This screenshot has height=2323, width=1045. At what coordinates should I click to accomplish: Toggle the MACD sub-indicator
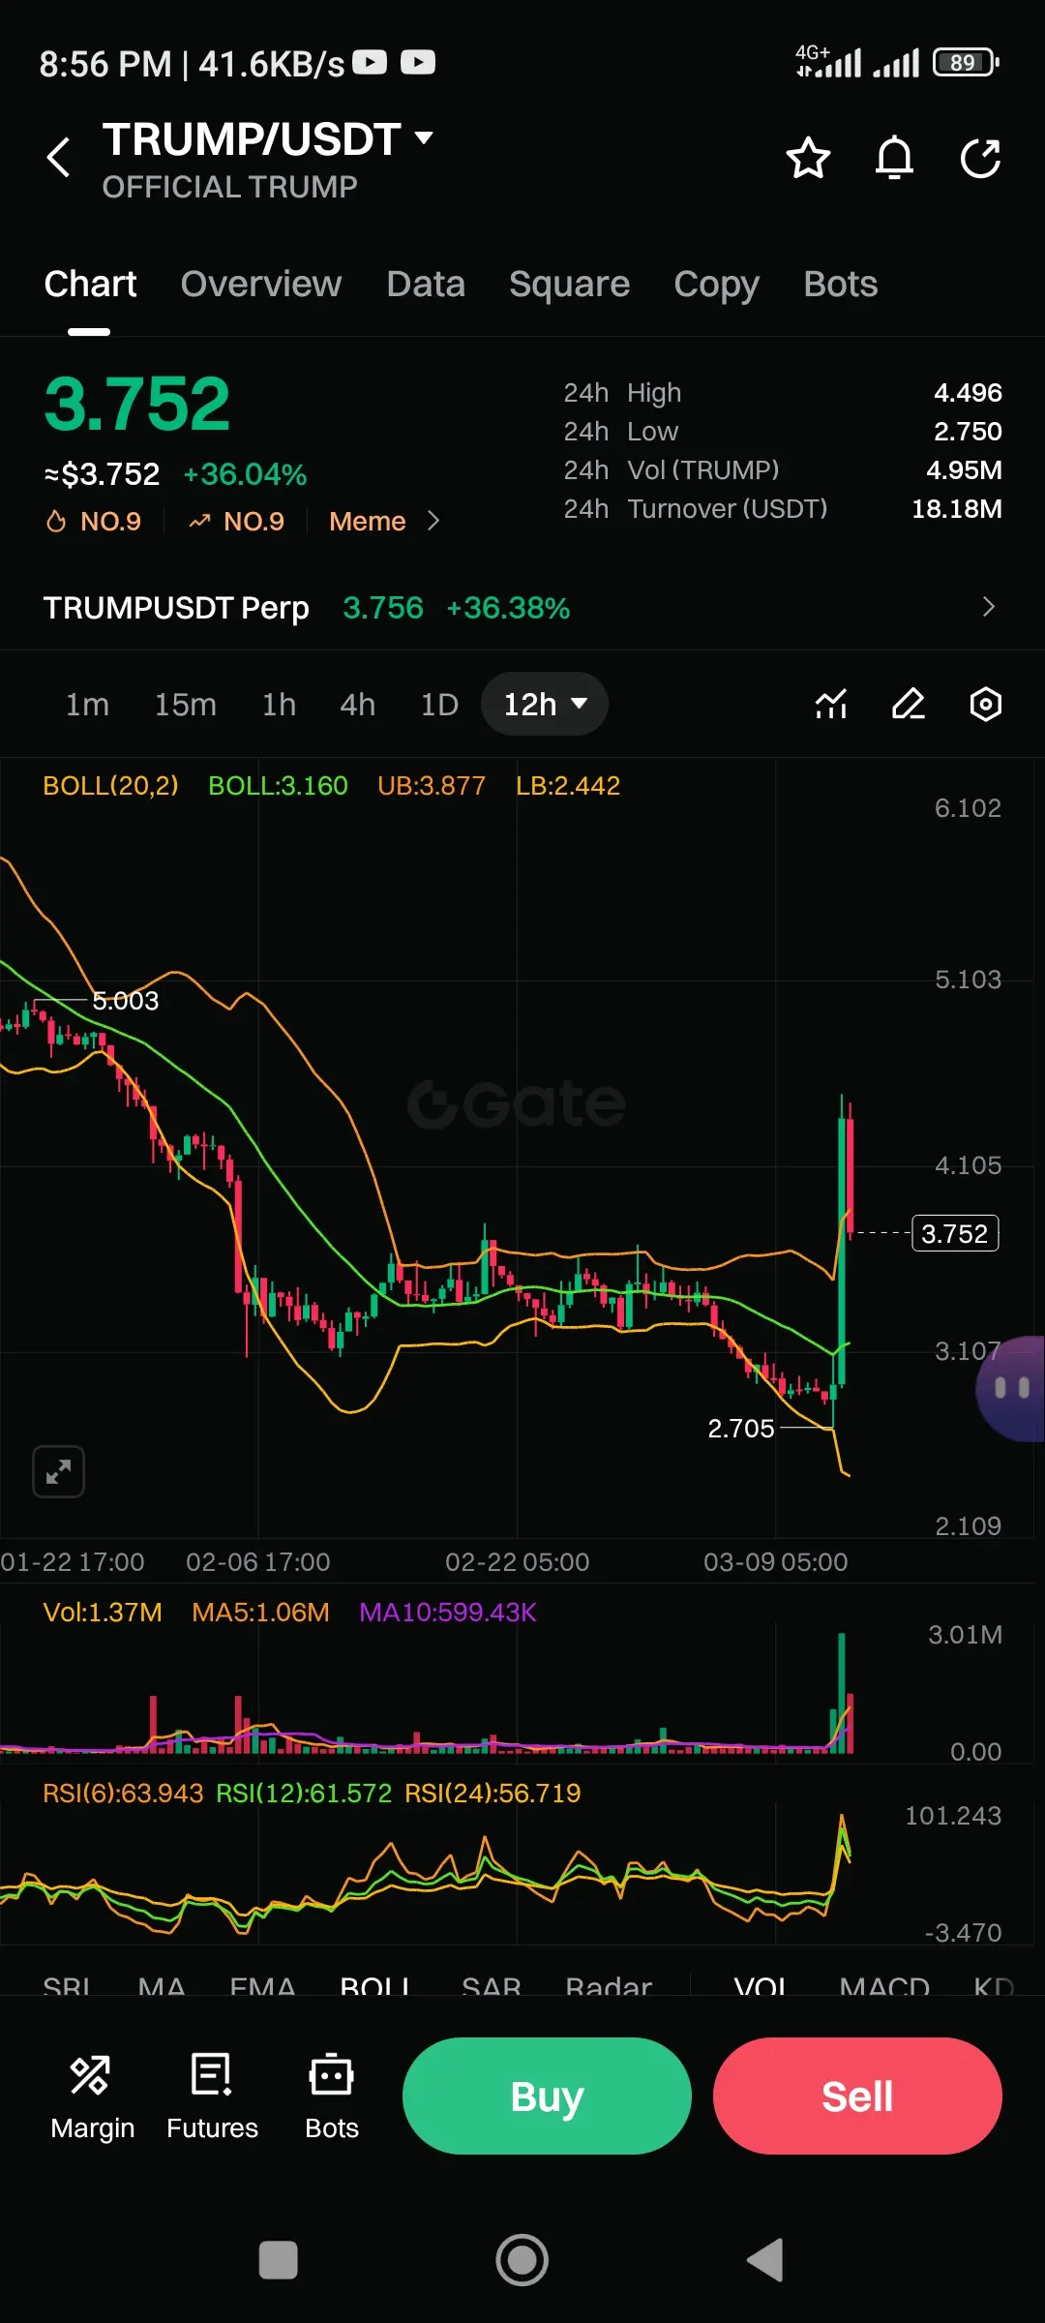(x=884, y=1987)
